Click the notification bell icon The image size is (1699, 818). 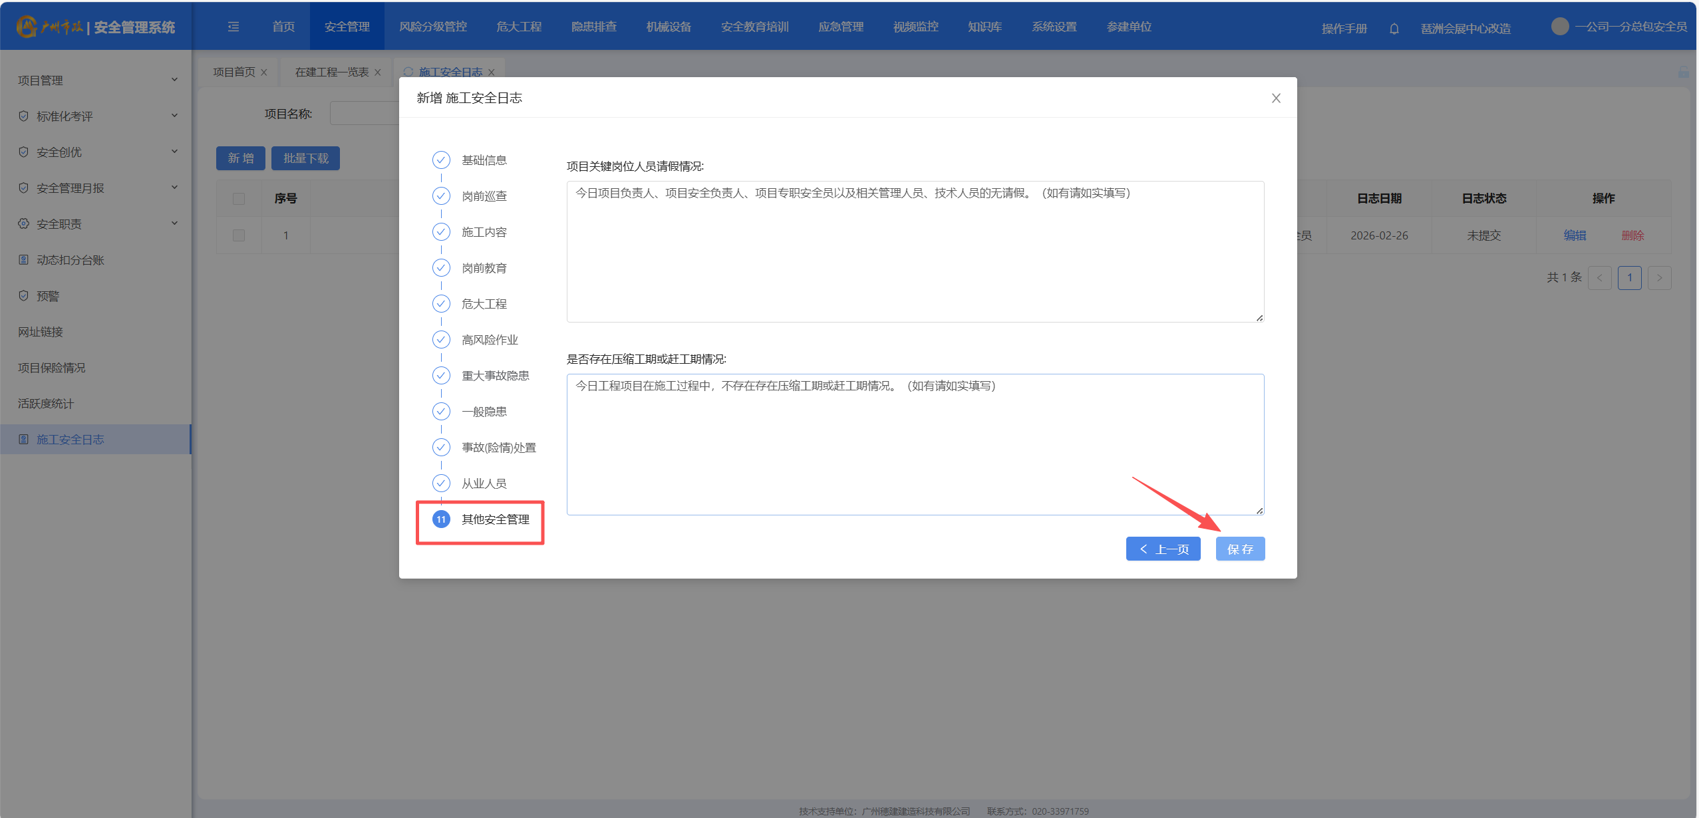(x=1394, y=29)
